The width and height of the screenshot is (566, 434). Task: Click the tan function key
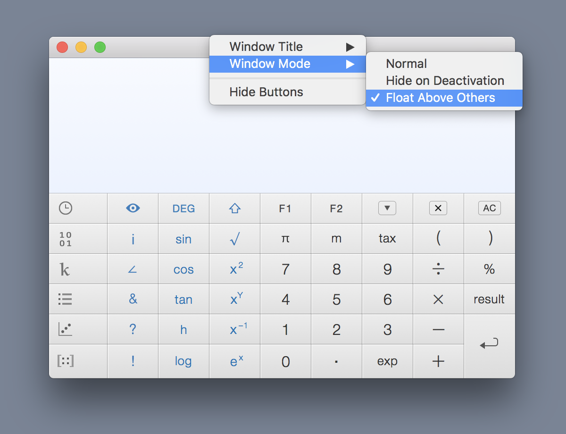coord(184,299)
